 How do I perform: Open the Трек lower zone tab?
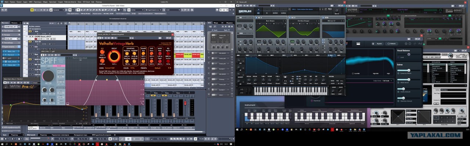click(x=4, y=135)
